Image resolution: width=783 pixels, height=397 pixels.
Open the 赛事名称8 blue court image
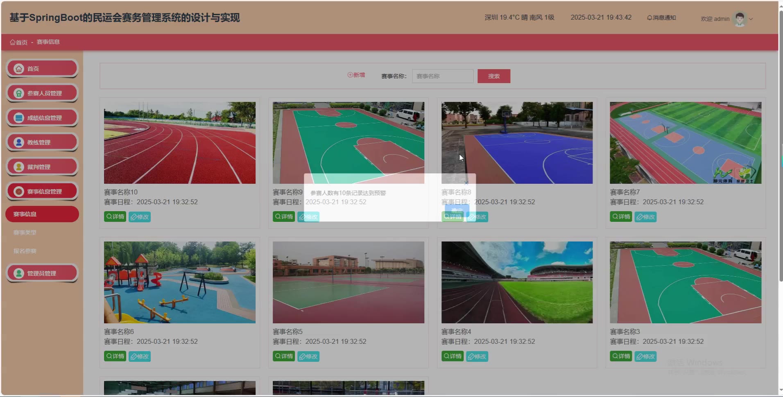[517, 143]
